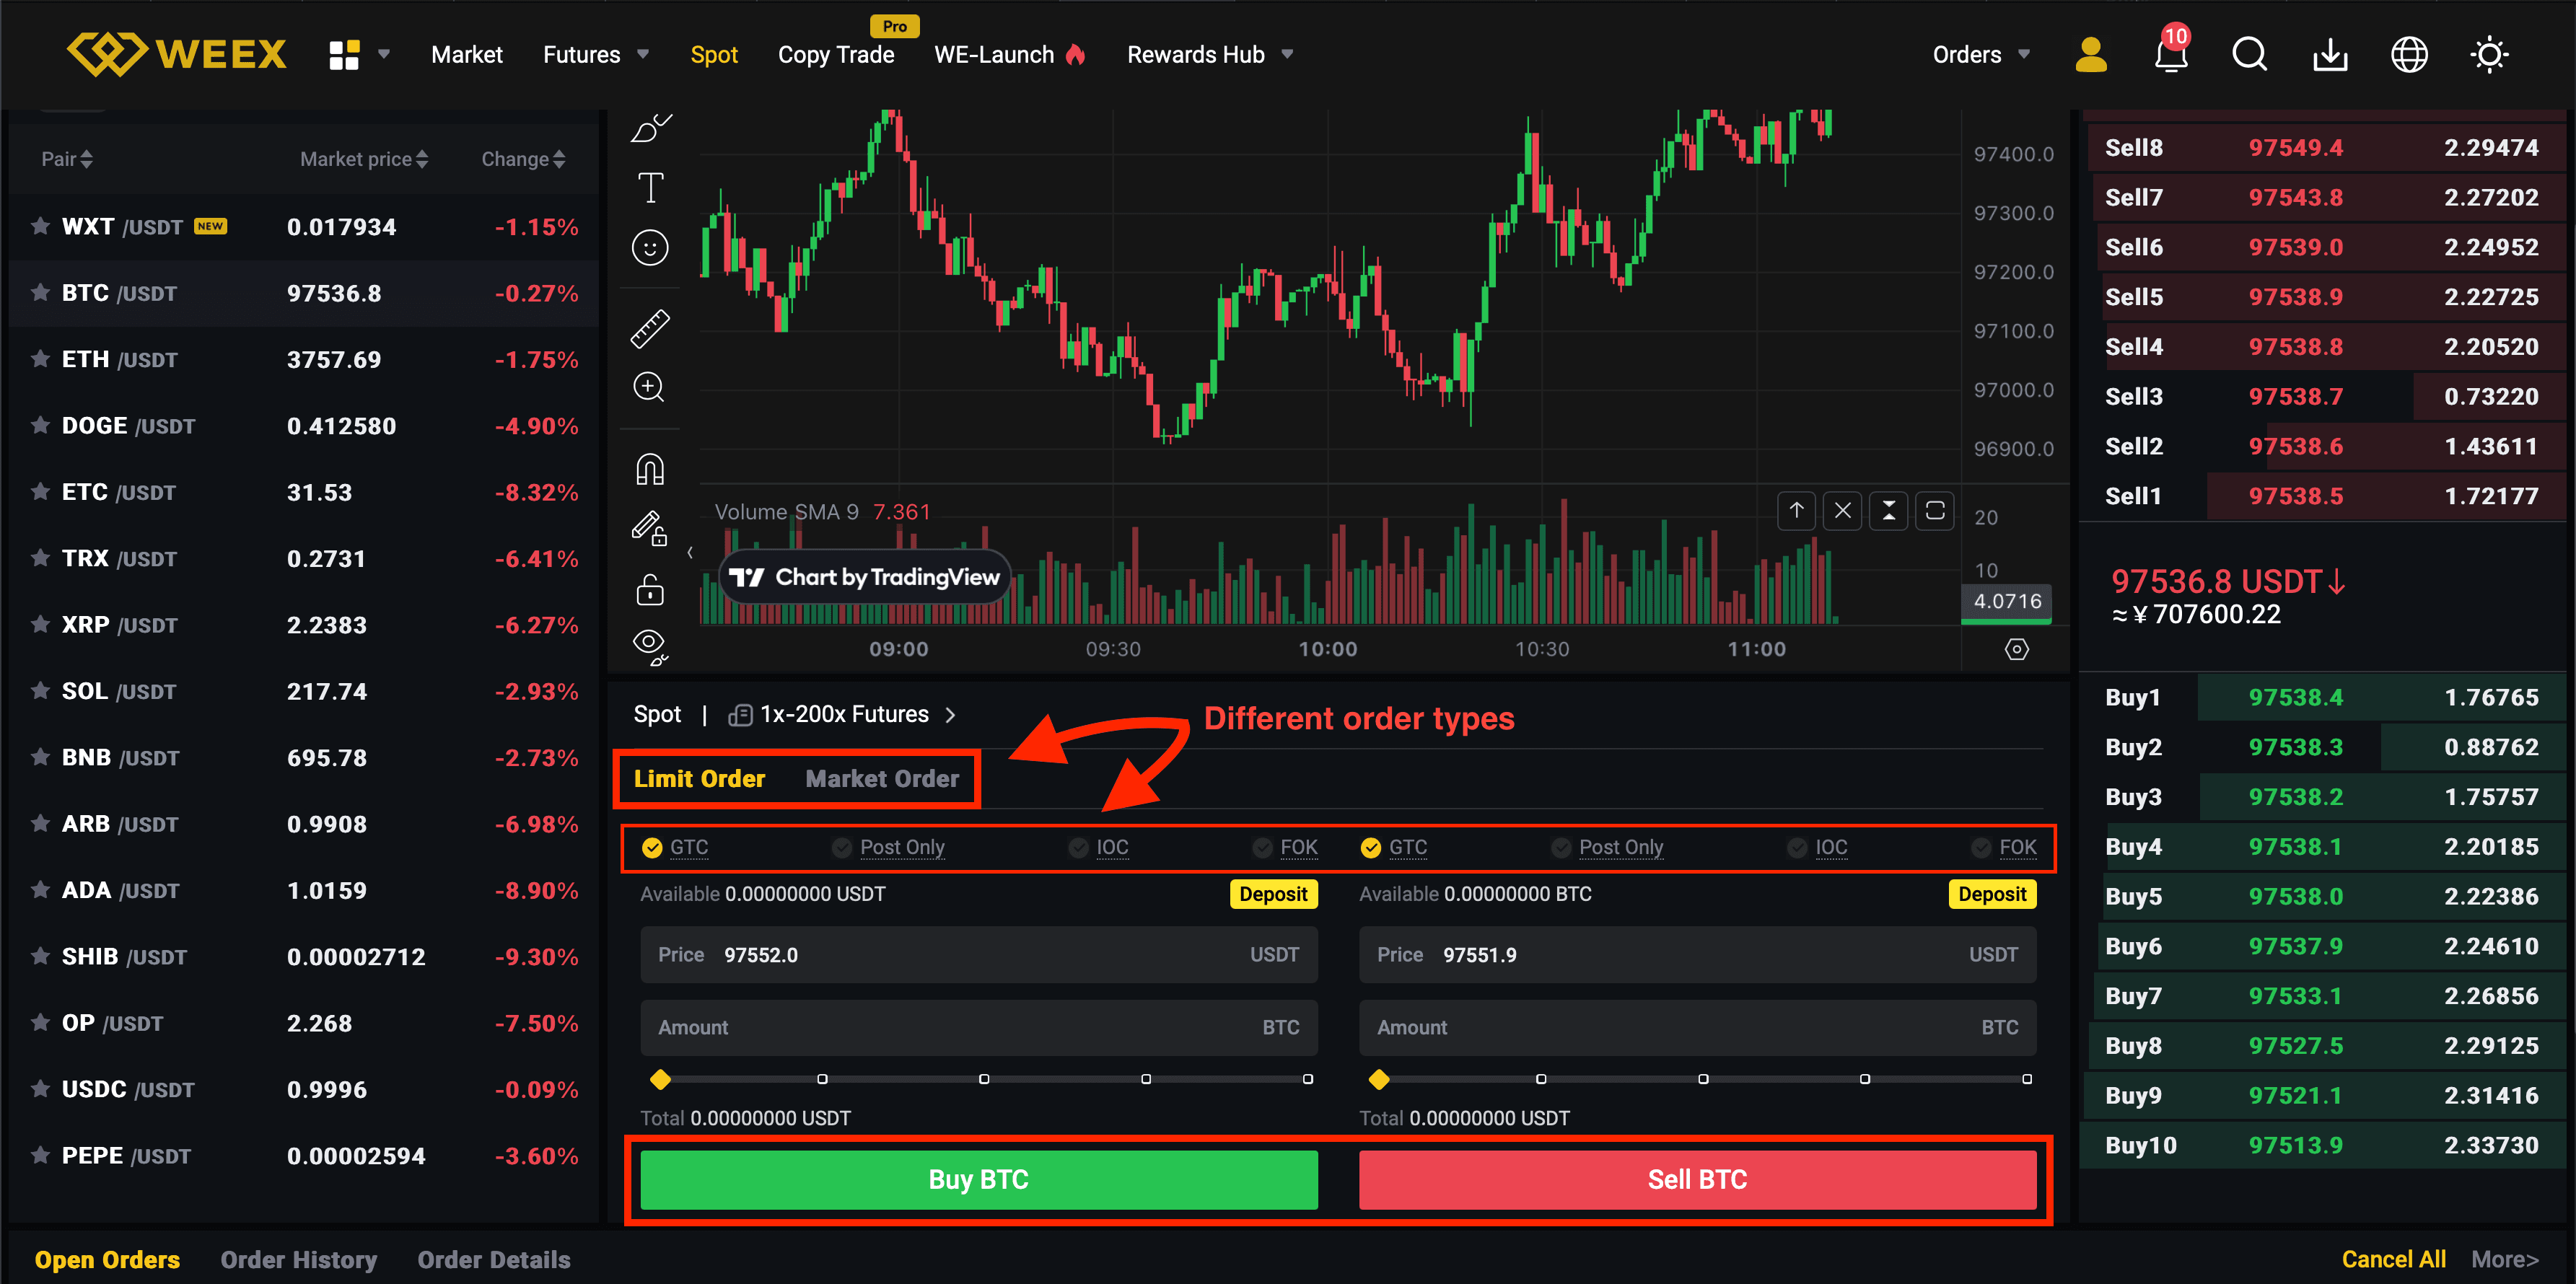
Task: Toggle the light theme sun icon
Action: click(x=2488, y=54)
